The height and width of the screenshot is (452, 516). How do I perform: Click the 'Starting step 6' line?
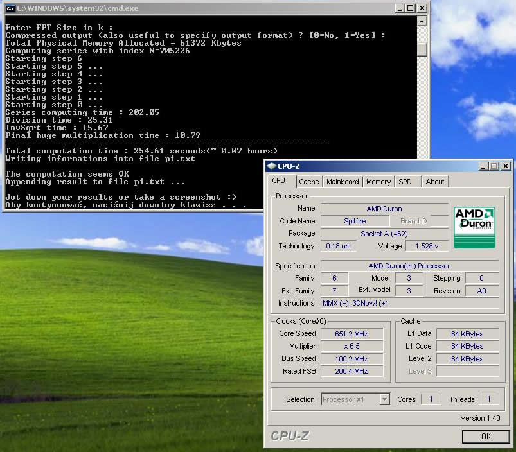tap(44, 58)
